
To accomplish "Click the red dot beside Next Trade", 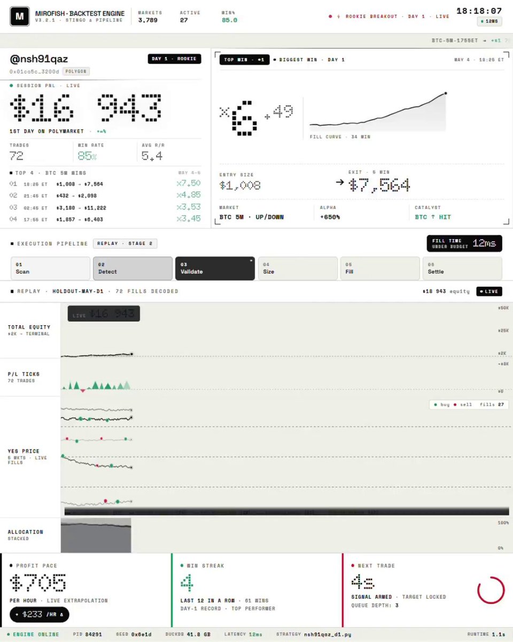I will tap(353, 565).
